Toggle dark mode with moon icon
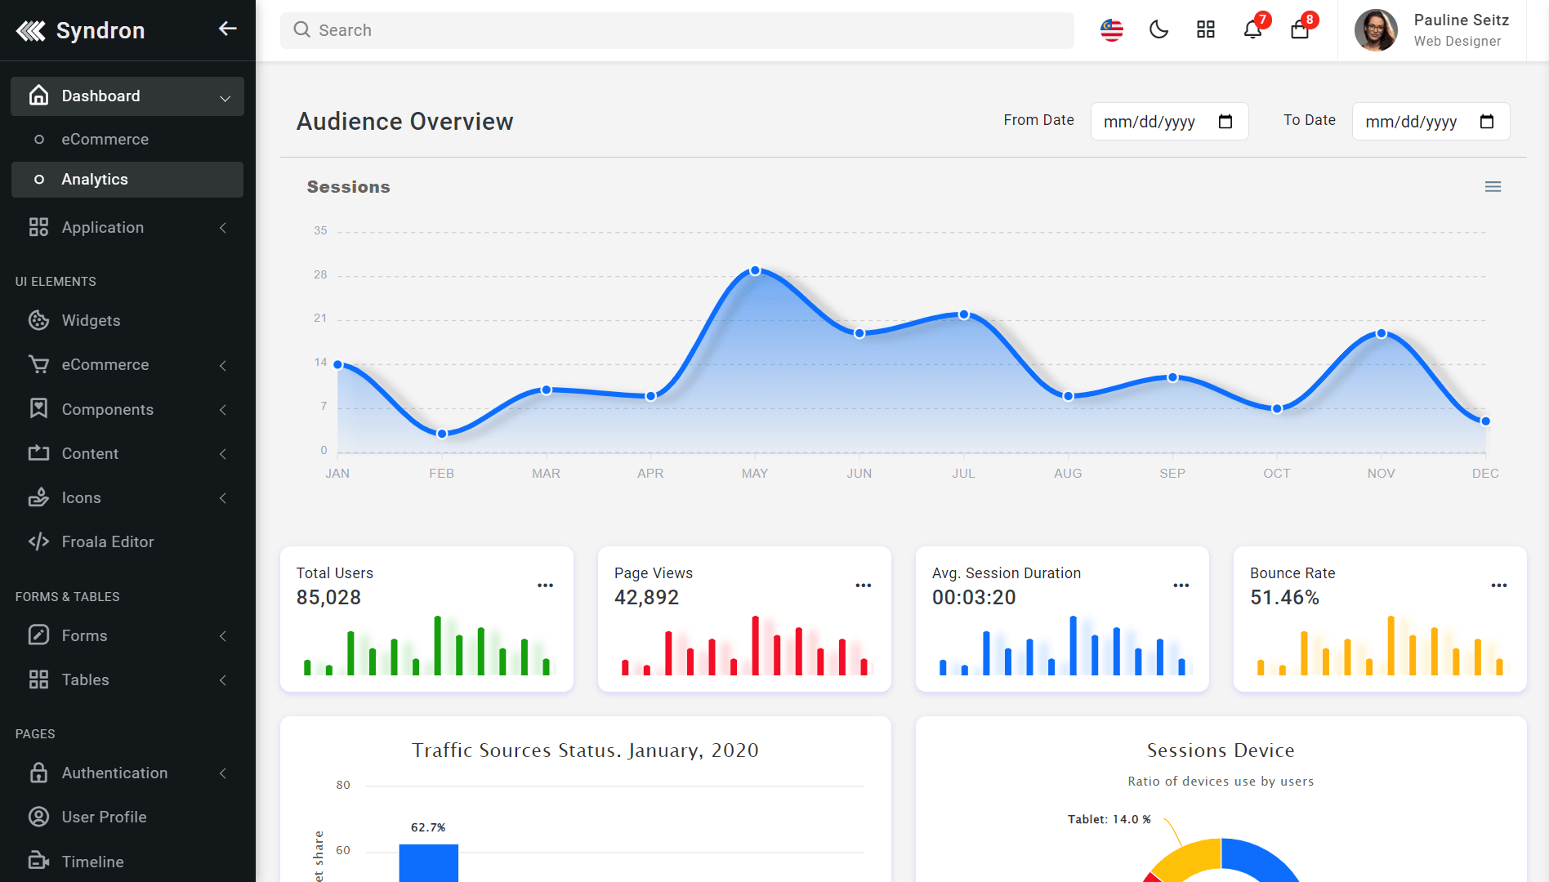The image size is (1549, 882). coord(1158,30)
